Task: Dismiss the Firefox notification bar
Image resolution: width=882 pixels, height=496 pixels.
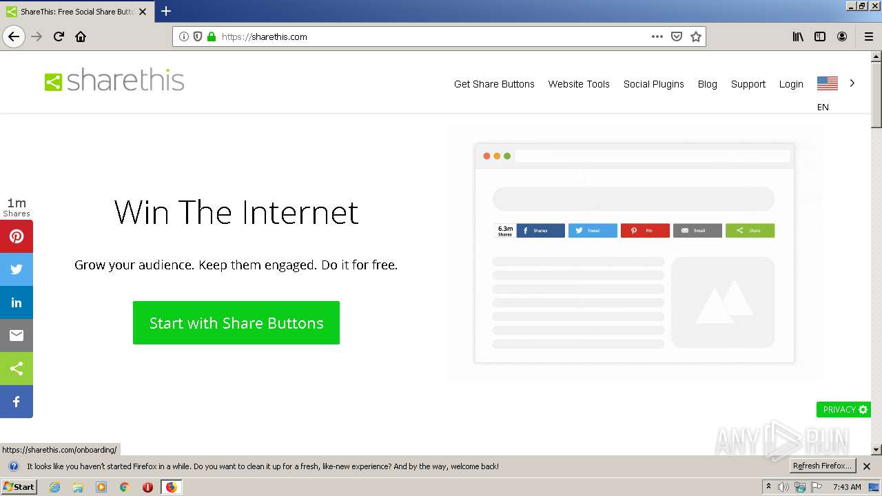Action: (x=867, y=466)
